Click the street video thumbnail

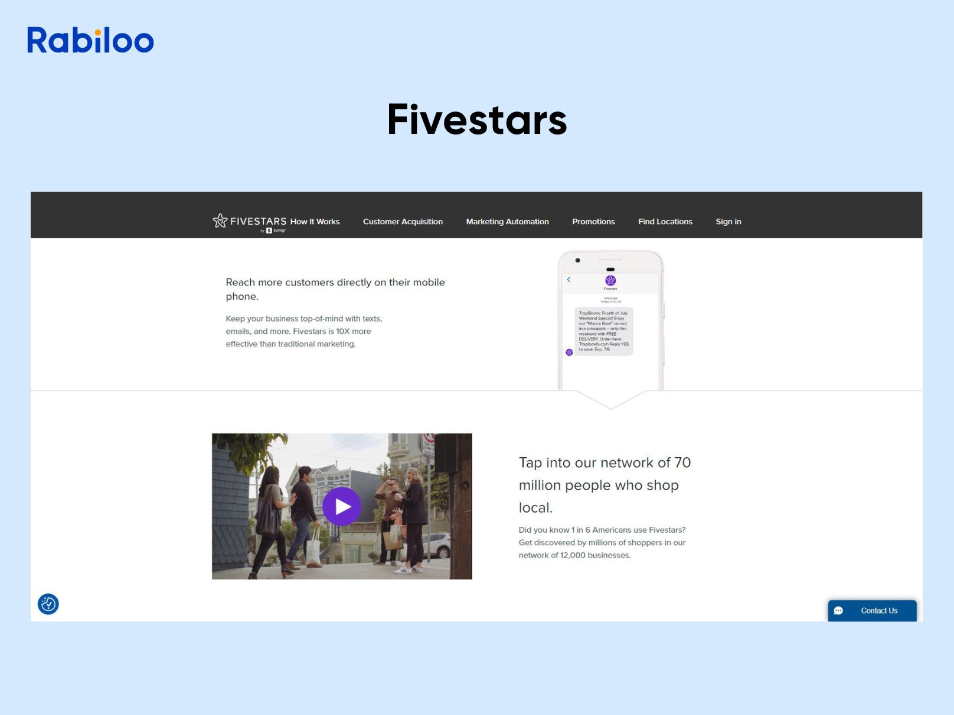(342, 506)
